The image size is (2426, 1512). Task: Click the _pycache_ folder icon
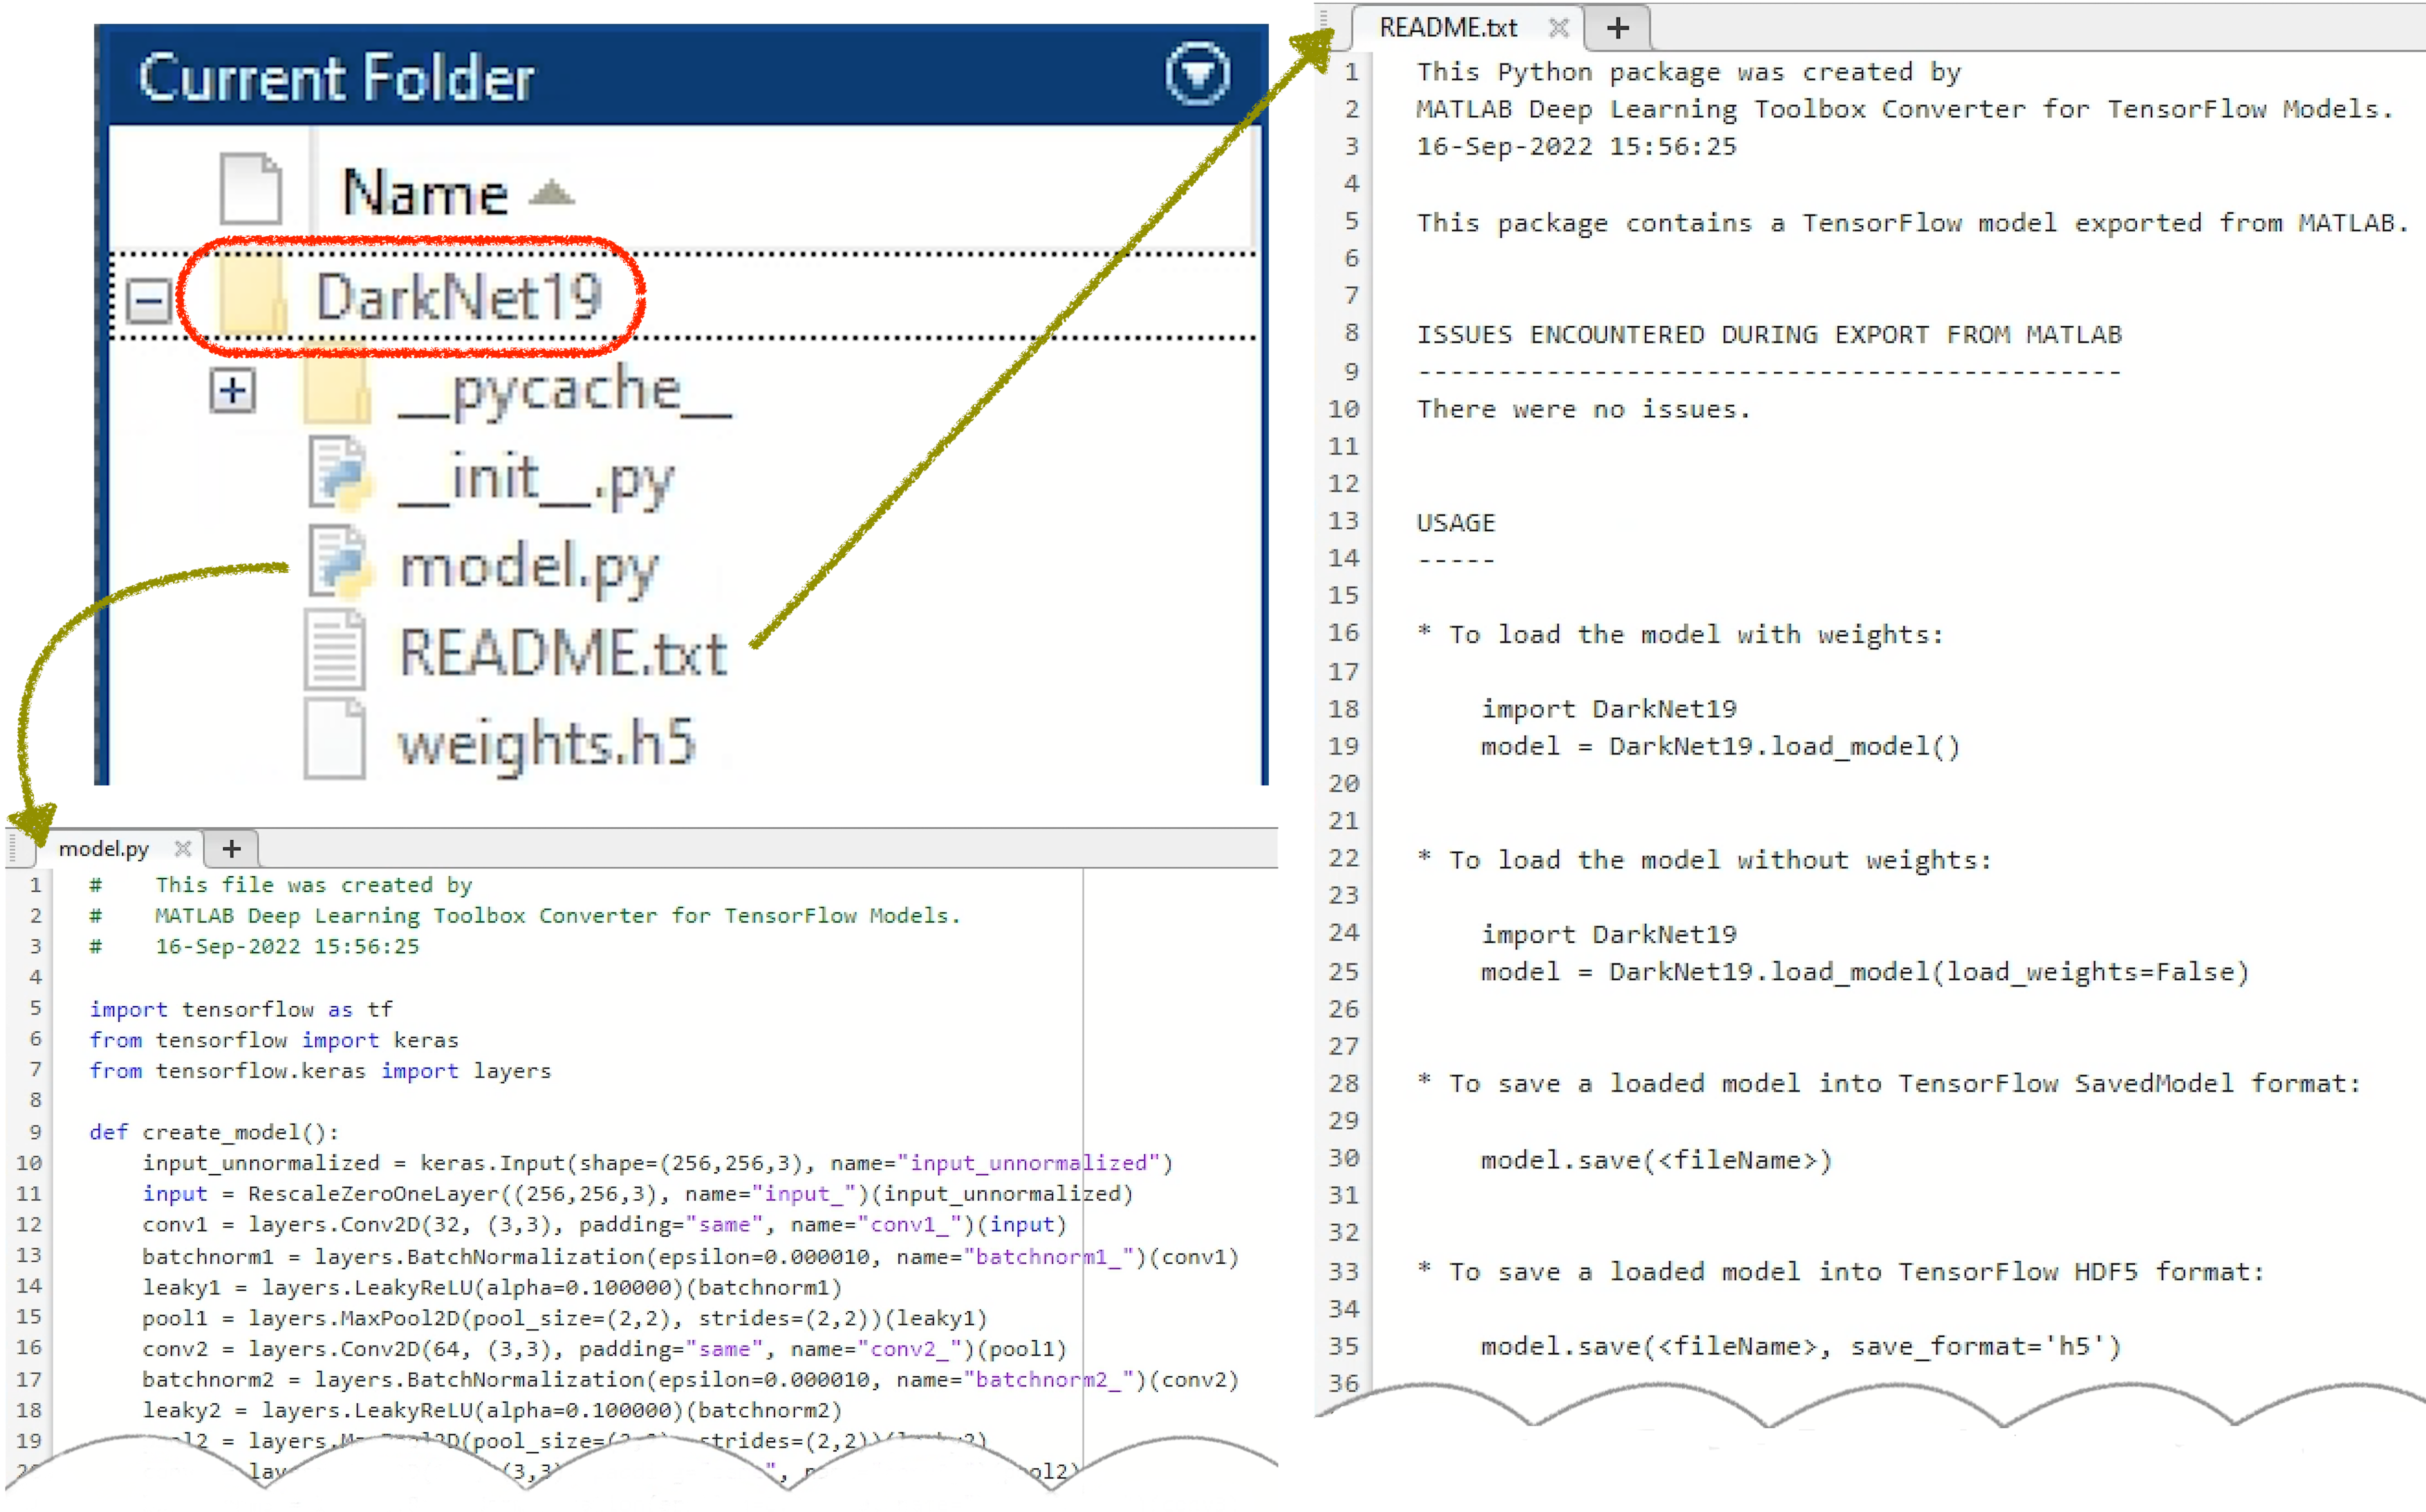337,390
